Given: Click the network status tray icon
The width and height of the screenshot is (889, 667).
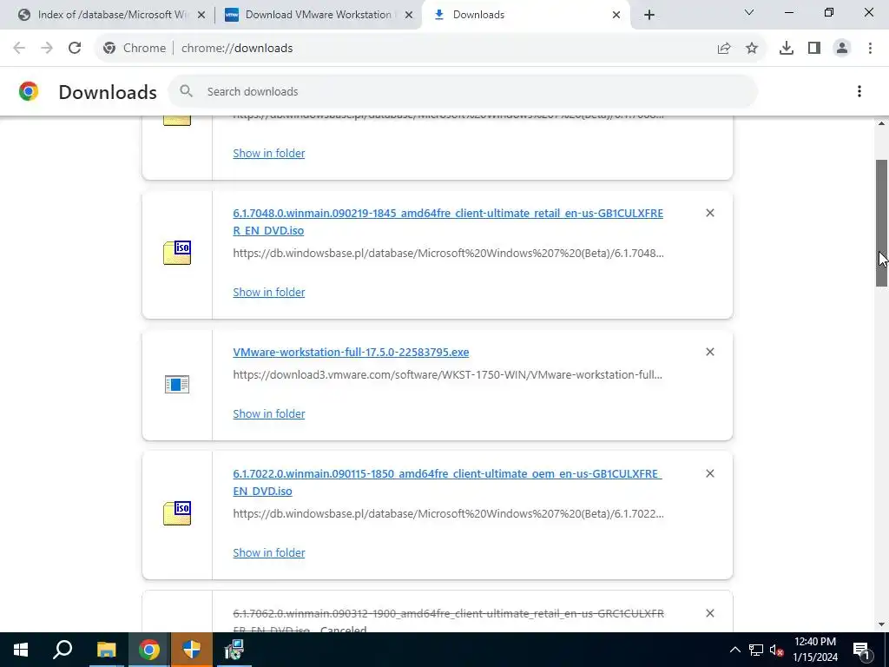Looking at the screenshot, I should [756, 650].
